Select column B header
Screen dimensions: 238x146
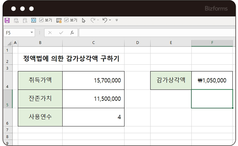click(40, 43)
